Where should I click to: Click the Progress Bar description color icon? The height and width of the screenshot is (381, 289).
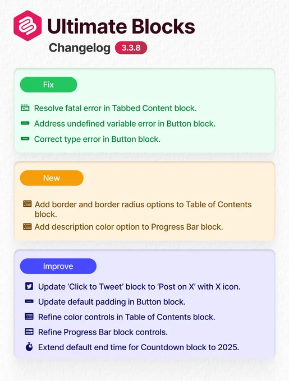tap(27, 226)
